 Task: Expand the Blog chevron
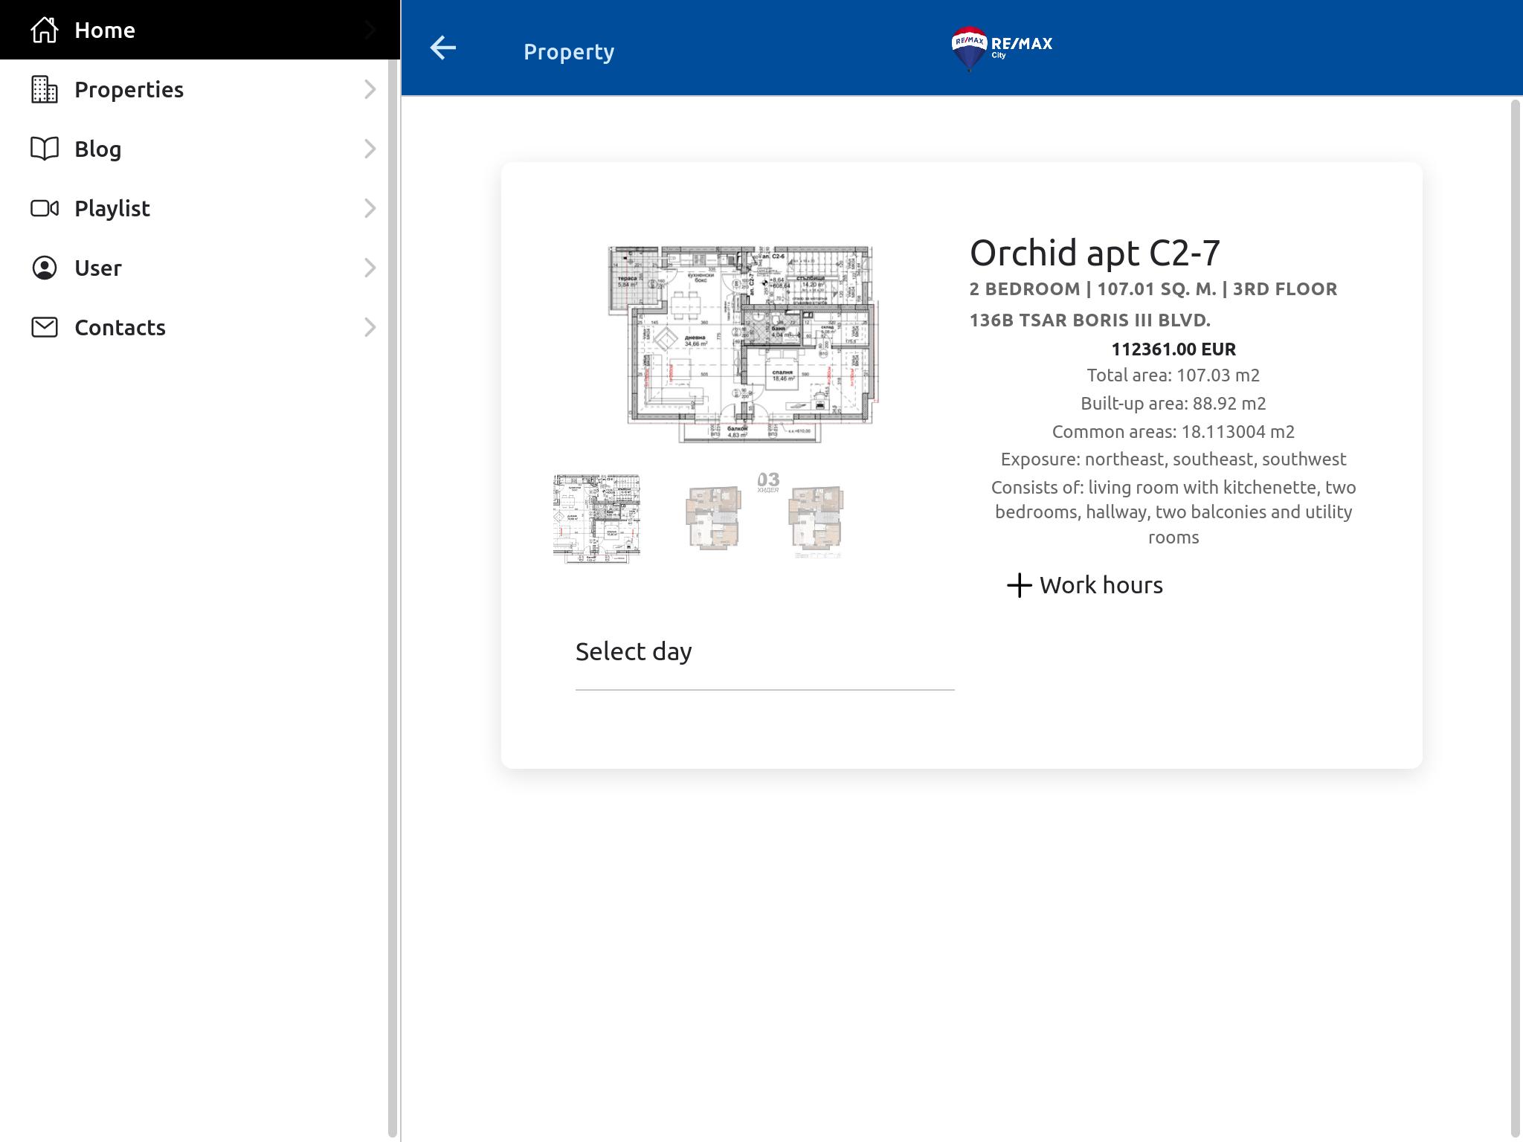point(370,149)
